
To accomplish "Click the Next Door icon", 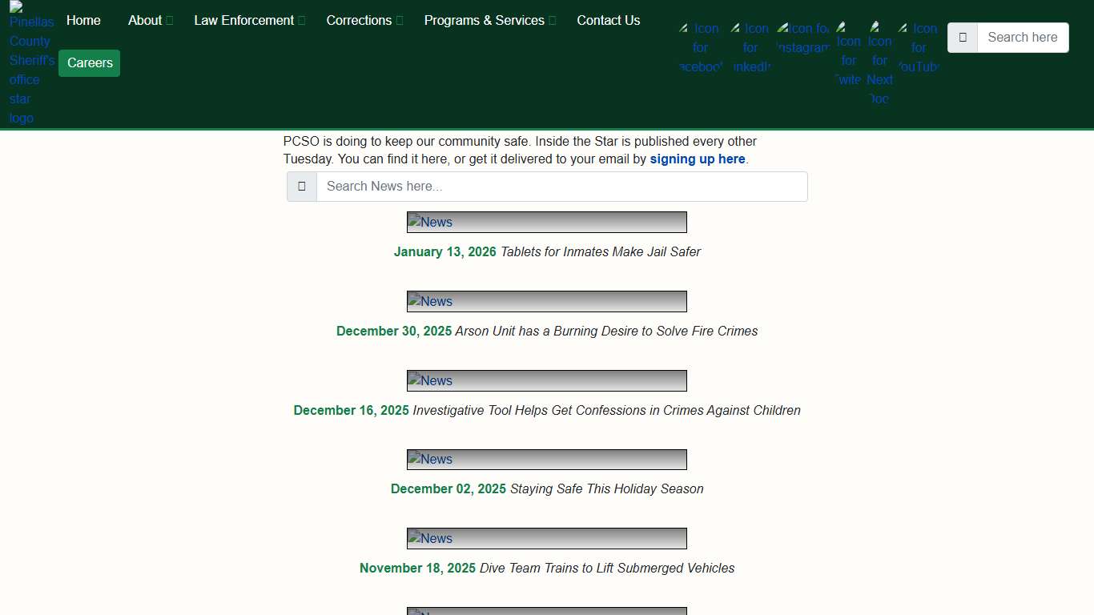I will (x=879, y=63).
